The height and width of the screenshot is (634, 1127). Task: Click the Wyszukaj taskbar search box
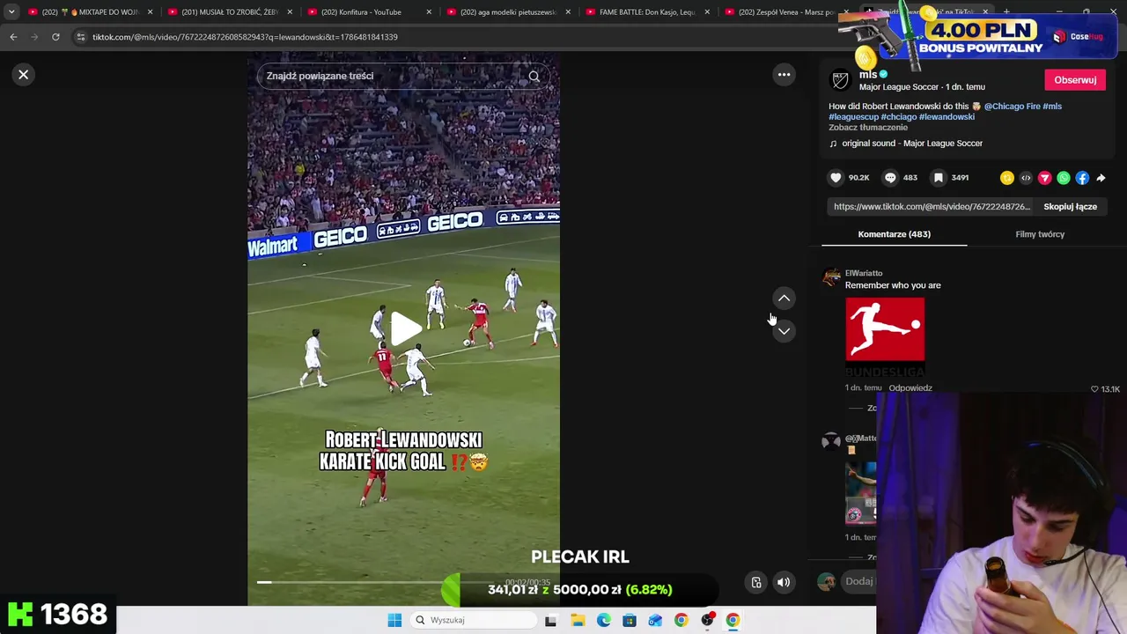(474, 620)
